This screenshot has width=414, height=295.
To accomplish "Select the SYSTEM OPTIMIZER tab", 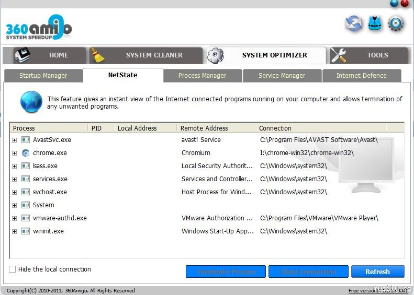I will (266, 55).
